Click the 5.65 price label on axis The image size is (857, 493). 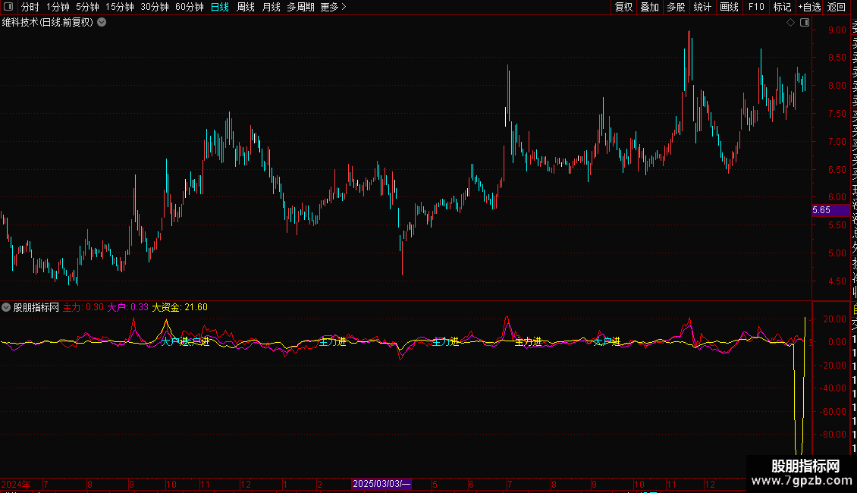point(830,210)
